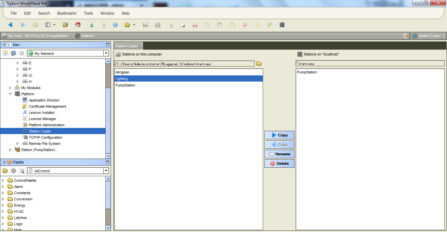Maximize the Palette side bar panel
Image resolution: width=447 pixels, height=232 pixels.
pyautogui.click(x=108, y=162)
